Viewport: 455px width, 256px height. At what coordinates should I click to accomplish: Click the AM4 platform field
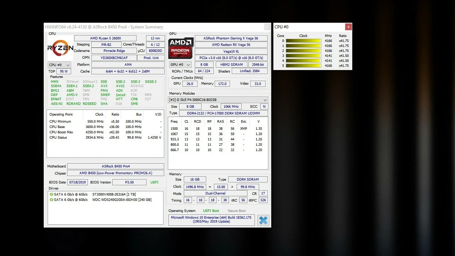(x=128, y=65)
